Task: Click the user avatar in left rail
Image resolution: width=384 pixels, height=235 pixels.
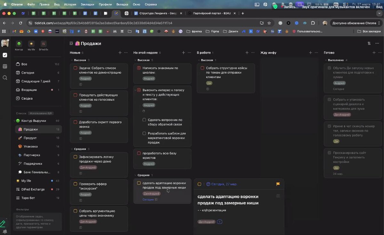Action: coord(5,43)
